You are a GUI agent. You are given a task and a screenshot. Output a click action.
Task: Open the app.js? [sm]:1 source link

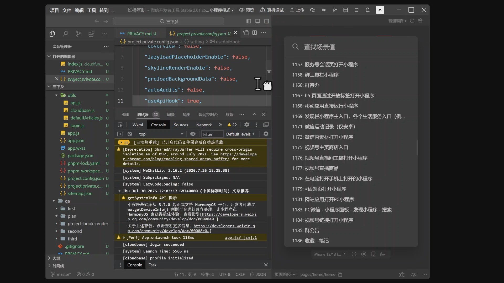241,237
